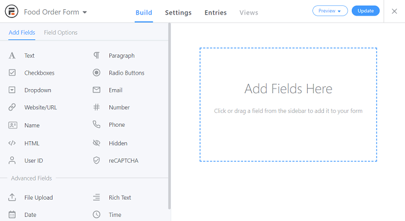Add a Rich Text field via label
The image size is (405, 221).
point(120,197)
